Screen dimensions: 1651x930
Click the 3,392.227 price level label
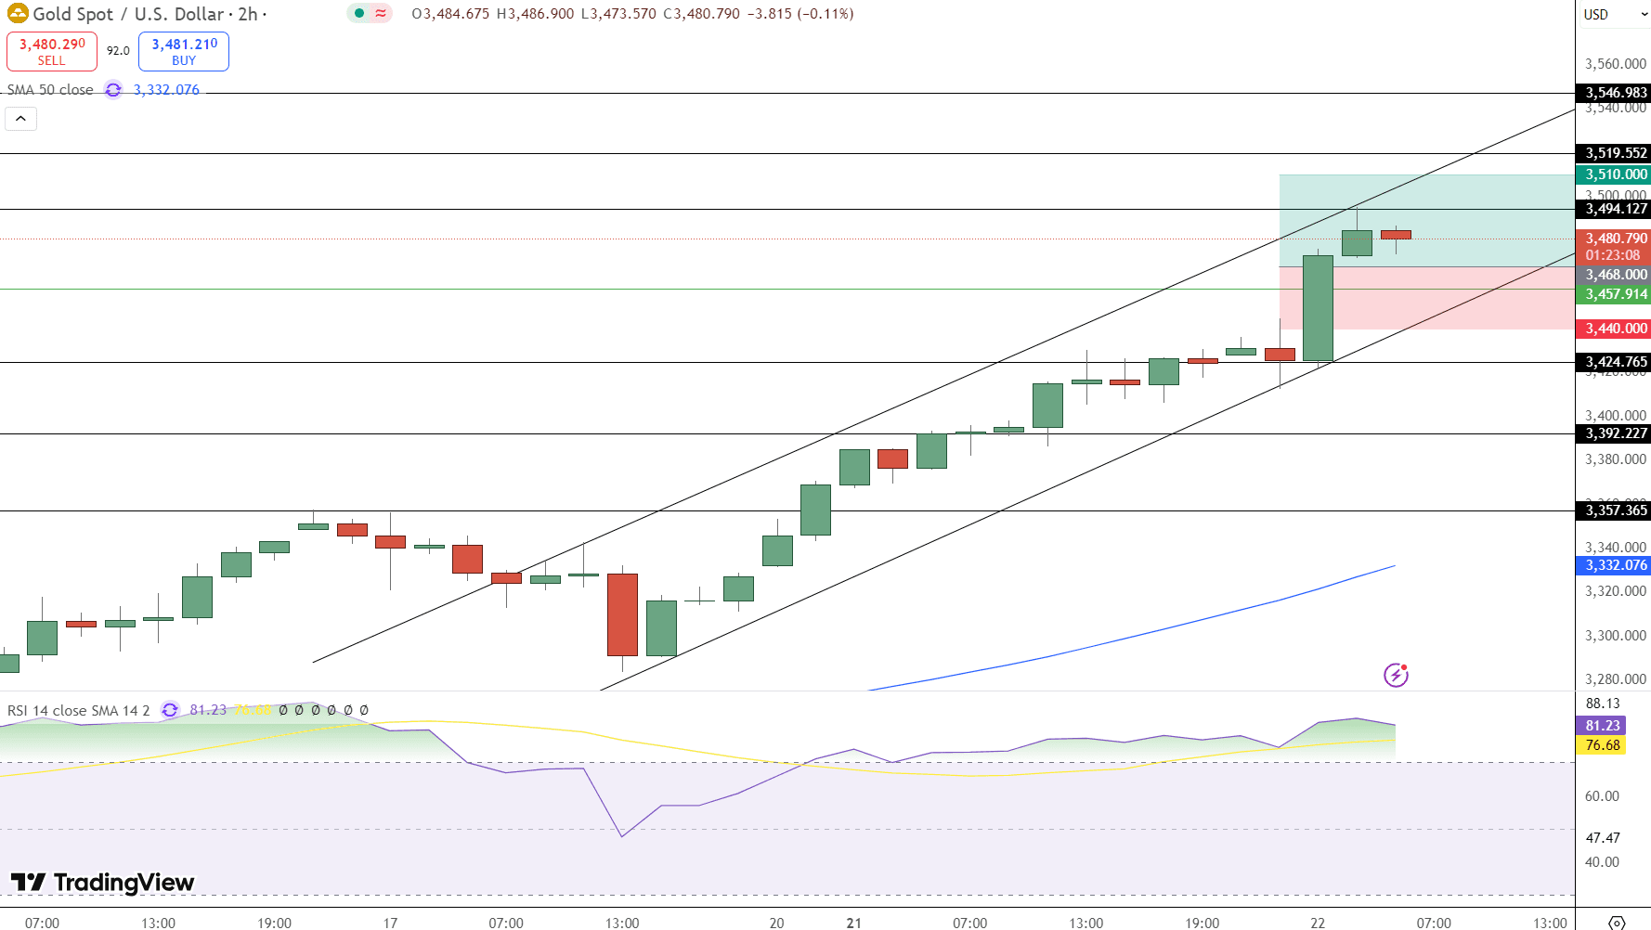click(1616, 433)
